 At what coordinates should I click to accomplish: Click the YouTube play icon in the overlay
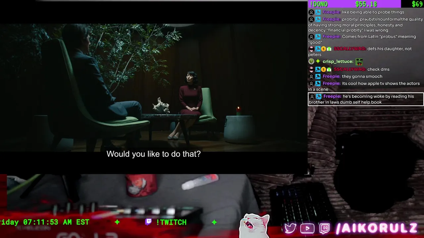point(307,228)
